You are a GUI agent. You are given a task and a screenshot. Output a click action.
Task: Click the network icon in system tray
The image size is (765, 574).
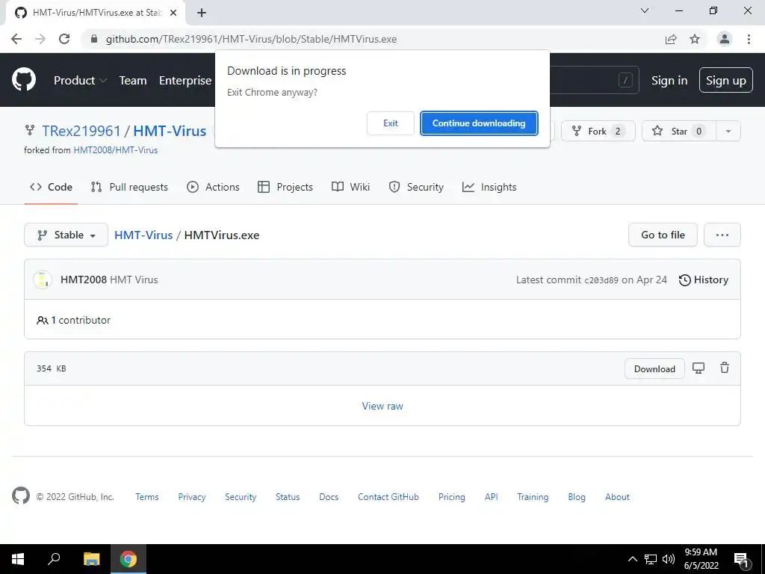point(651,559)
